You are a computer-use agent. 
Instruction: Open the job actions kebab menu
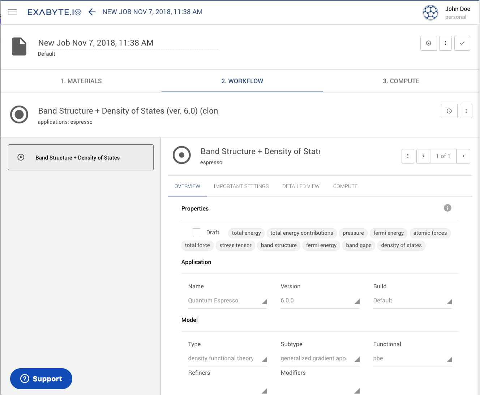pos(445,43)
